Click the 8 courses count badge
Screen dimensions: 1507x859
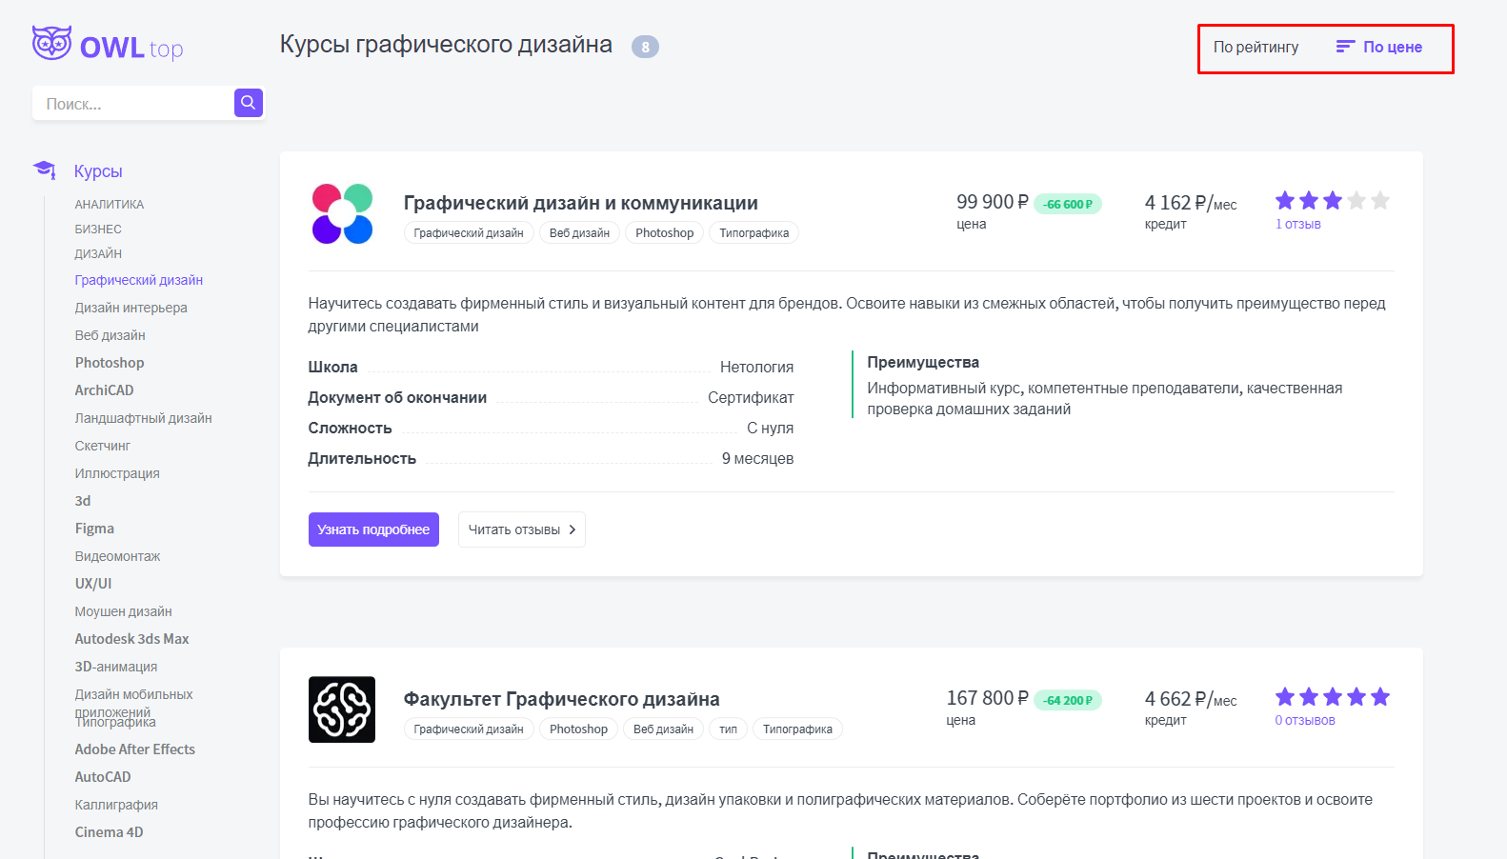tap(645, 47)
